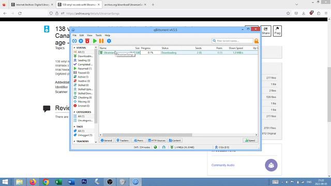
Task: Select Downloading status filter
Action: click(83, 56)
